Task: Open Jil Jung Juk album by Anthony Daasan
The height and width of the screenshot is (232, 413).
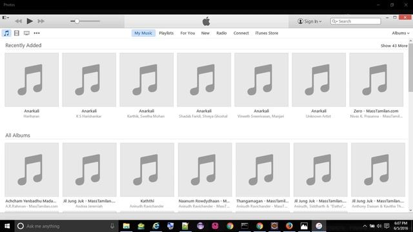Action: pyautogui.click(x=378, y=169)
